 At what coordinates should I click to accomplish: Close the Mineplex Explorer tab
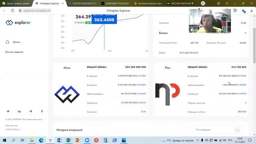tap(63, 4)
